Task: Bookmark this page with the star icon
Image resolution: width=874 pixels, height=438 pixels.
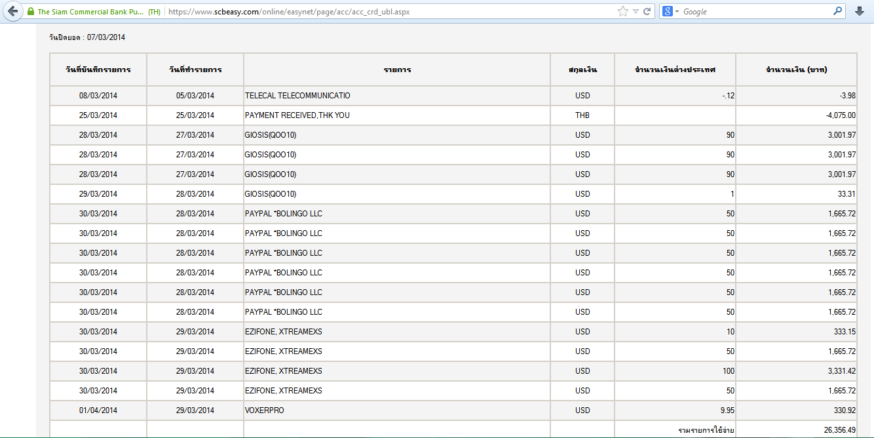Action: coord(622,12)
